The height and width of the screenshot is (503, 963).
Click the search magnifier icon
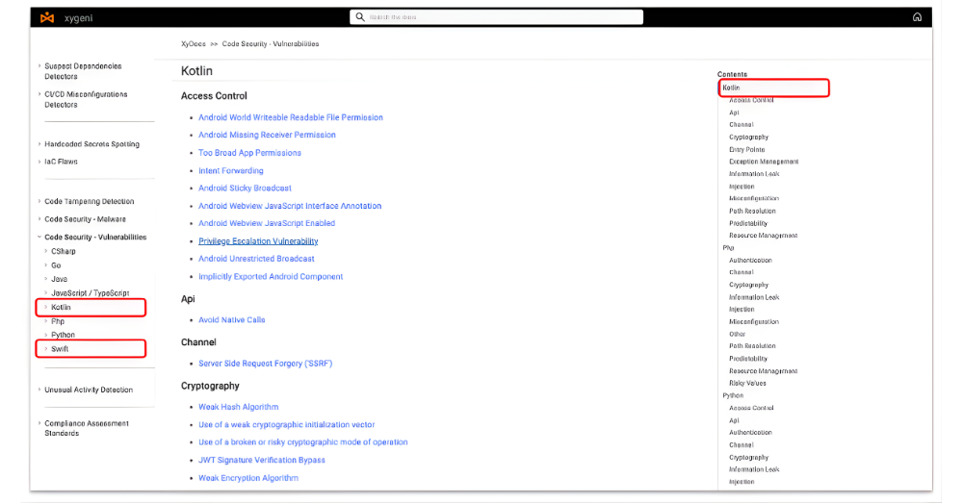tap(360, 17)
